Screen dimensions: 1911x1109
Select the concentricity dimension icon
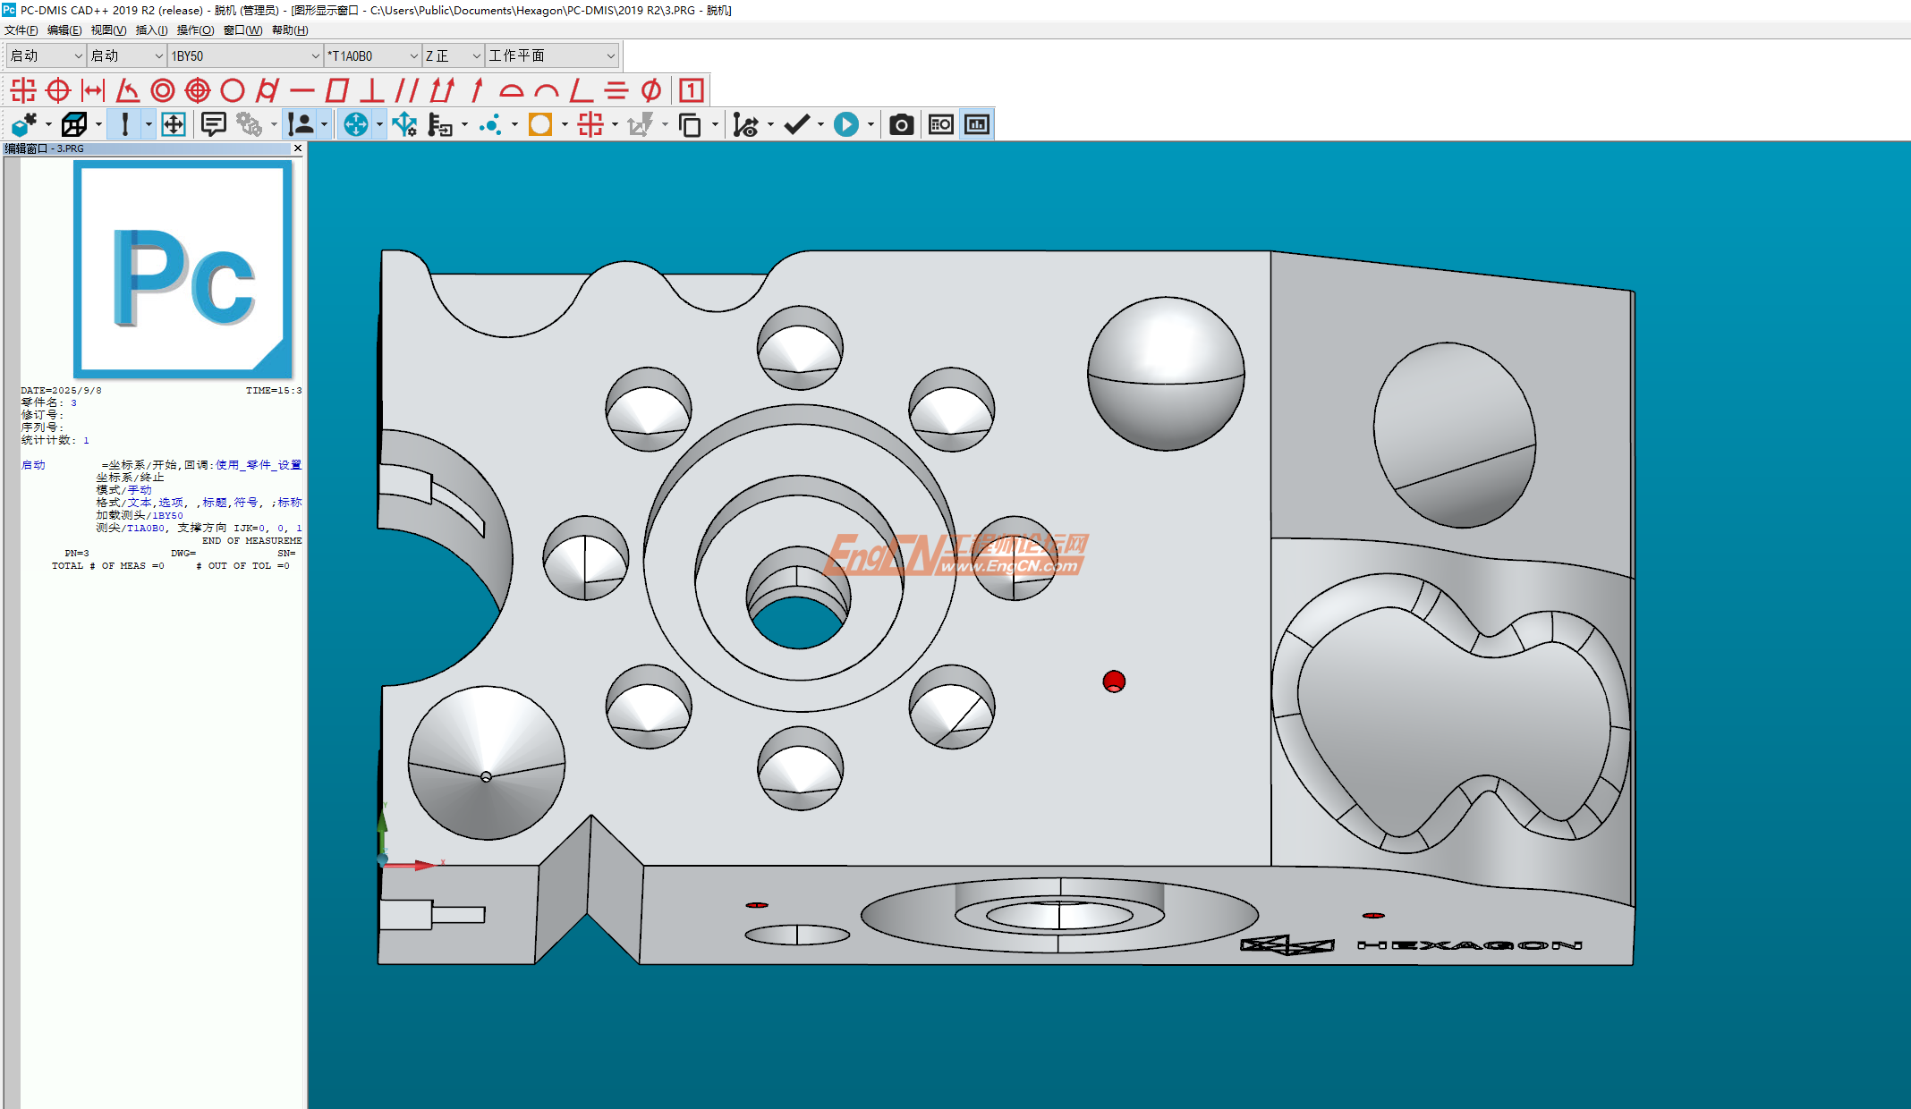coord(163,90)
